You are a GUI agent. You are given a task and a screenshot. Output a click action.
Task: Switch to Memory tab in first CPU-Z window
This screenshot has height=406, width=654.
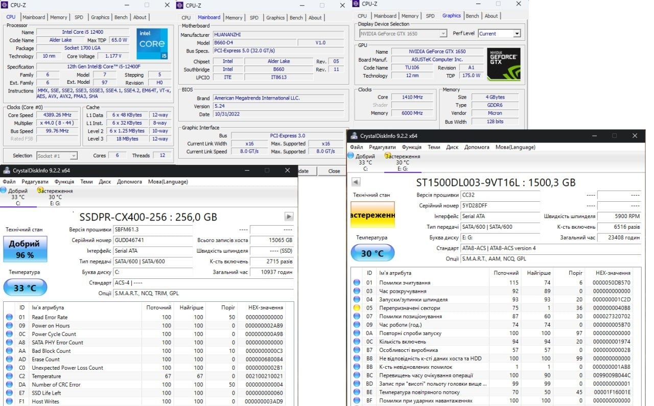(58, 17)
